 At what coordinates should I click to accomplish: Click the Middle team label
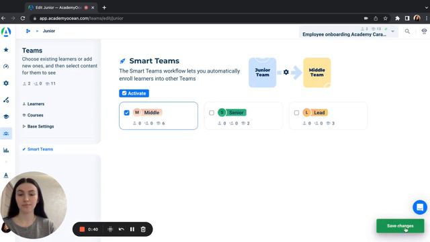tap(152, 112)
